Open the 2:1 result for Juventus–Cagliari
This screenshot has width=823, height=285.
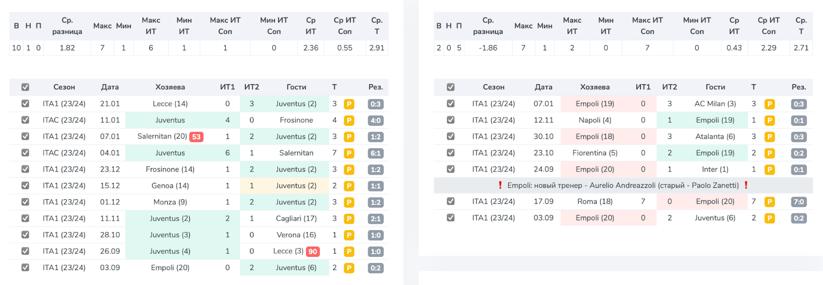(x=375, y=219)
